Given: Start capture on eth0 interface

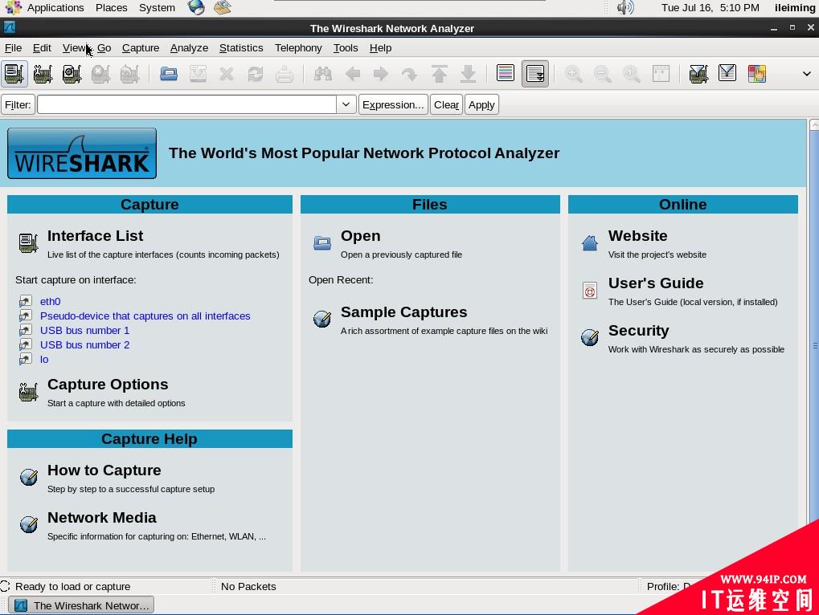Looking at the screenshot, I should coord(50,302).
